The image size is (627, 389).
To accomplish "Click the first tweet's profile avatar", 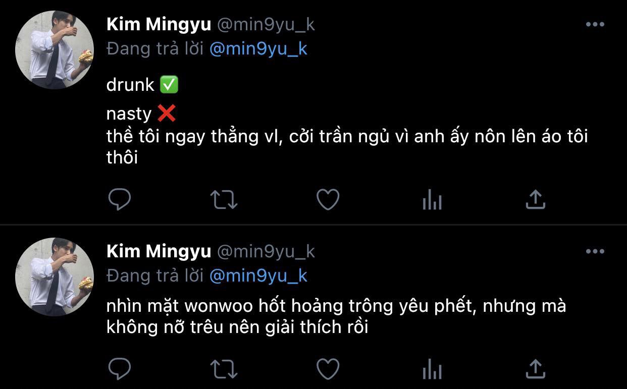I will click(55, 50).
